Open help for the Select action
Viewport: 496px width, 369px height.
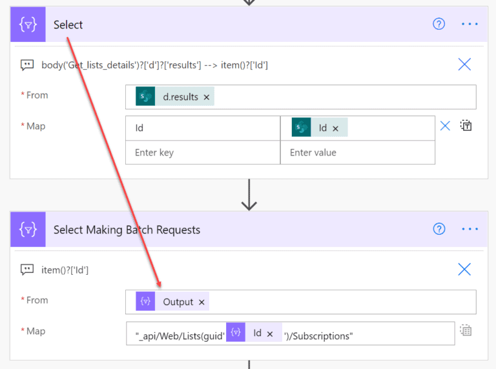click(x=439, y=24)
